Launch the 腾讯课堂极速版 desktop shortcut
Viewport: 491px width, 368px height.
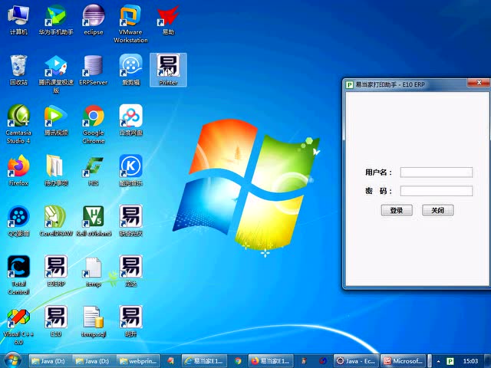(x=56, y=74)
